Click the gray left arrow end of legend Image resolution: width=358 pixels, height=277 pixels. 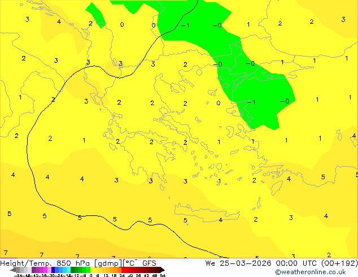click(x=13, y=270)
